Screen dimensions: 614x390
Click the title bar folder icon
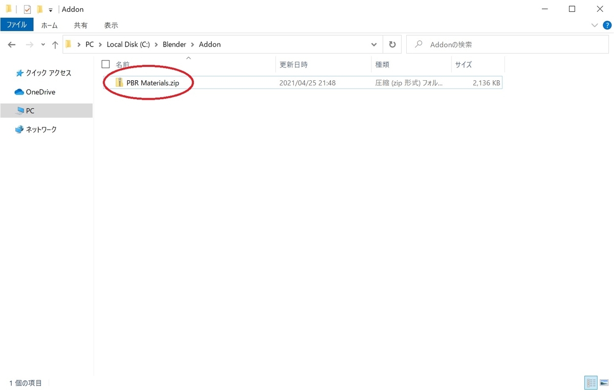9,9
